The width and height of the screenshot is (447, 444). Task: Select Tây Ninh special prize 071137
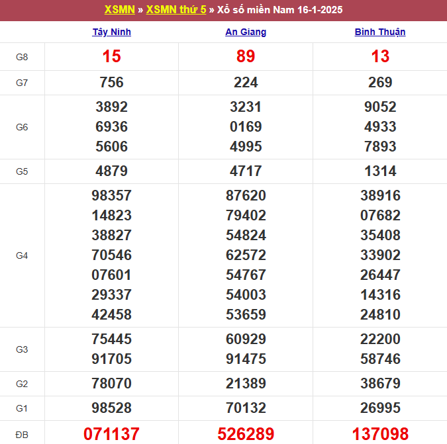tap(112, 434)
